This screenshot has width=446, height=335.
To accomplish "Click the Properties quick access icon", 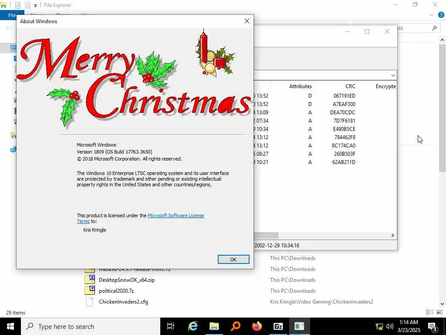I will (17, 5).
